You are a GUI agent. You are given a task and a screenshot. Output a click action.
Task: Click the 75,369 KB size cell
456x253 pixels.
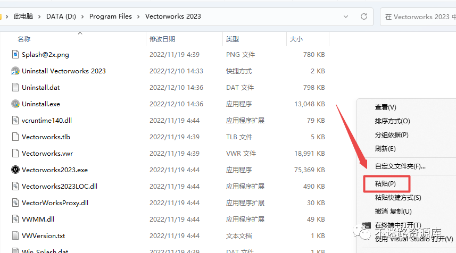(310, 170)
